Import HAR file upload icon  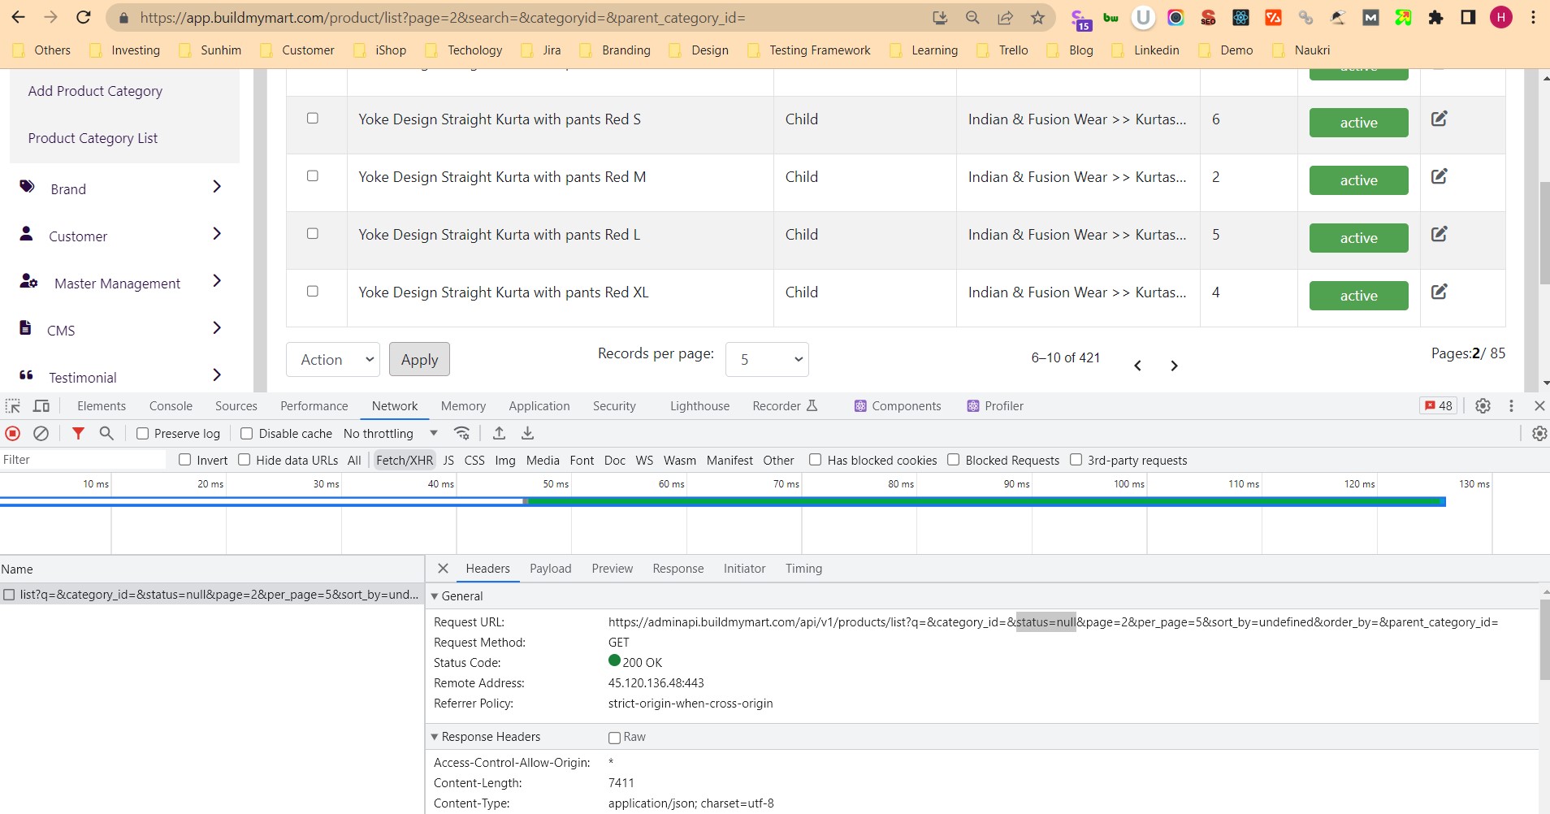(x=499, y=433)
